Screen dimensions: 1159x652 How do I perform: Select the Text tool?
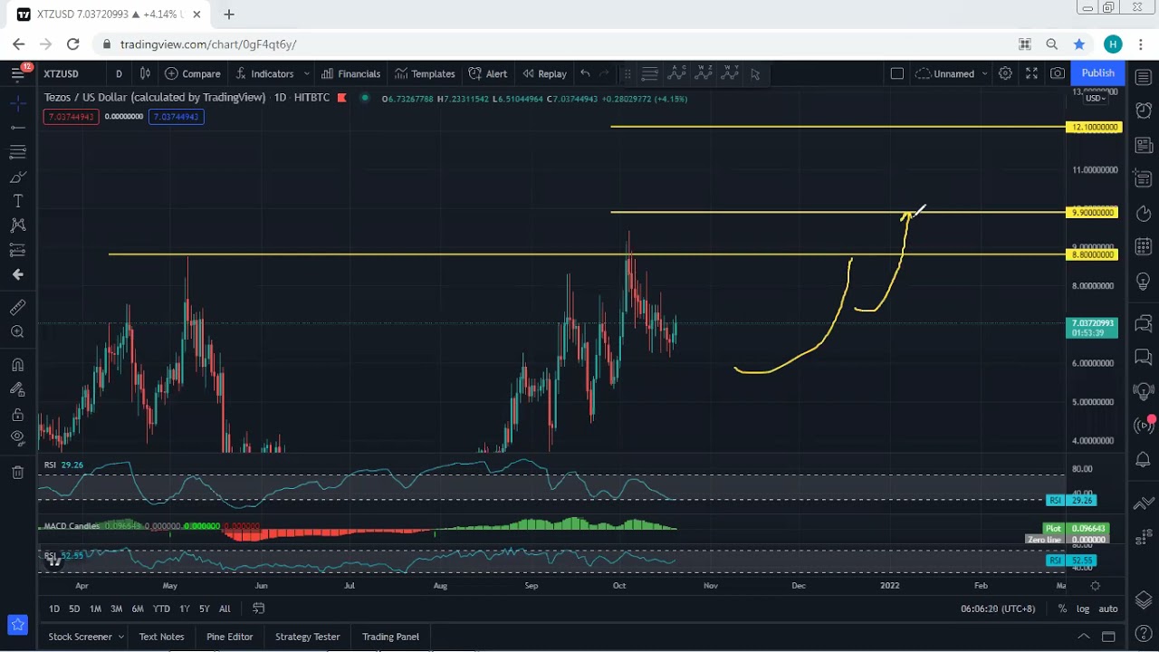click(17, 201)
